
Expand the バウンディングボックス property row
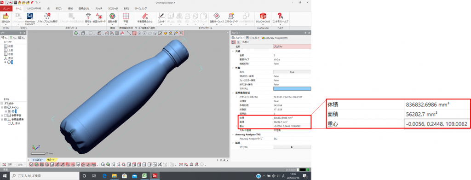pyautogui.click(x=236, y=97)
